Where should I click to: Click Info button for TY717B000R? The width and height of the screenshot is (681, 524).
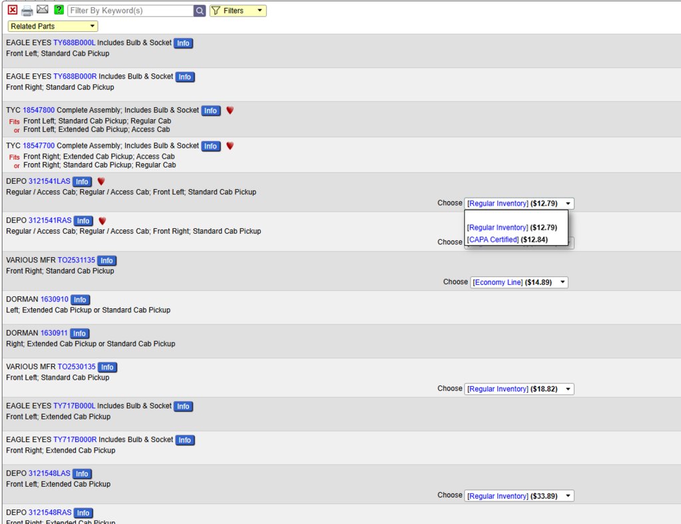pos(184,440)
